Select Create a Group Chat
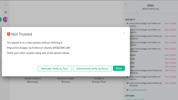Image resolution: width=178 pixels, height=100 pixels. (x=99, y=80)
